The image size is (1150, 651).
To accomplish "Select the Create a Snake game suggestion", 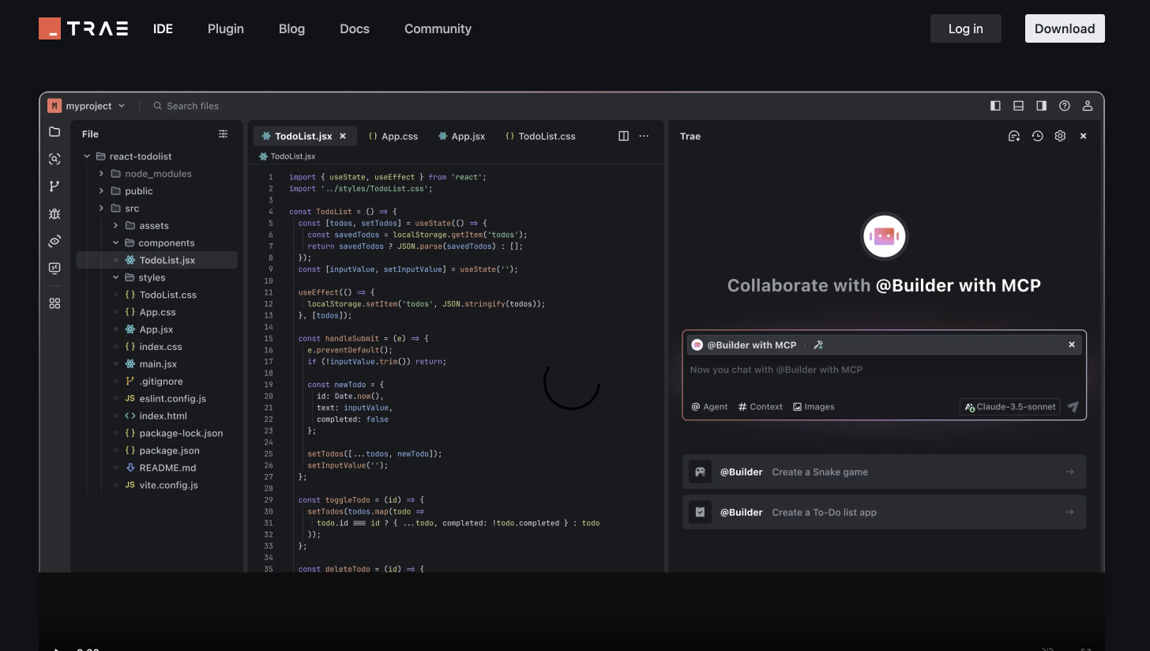I will click(x=884, y=472).
